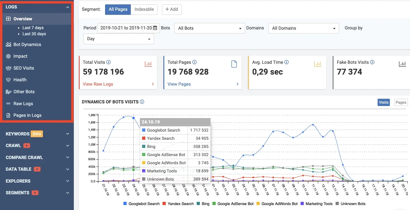The width and height of the screenshot is (410, 210).
Task: Open the All Domains dropdown
Action: [303, 28]
